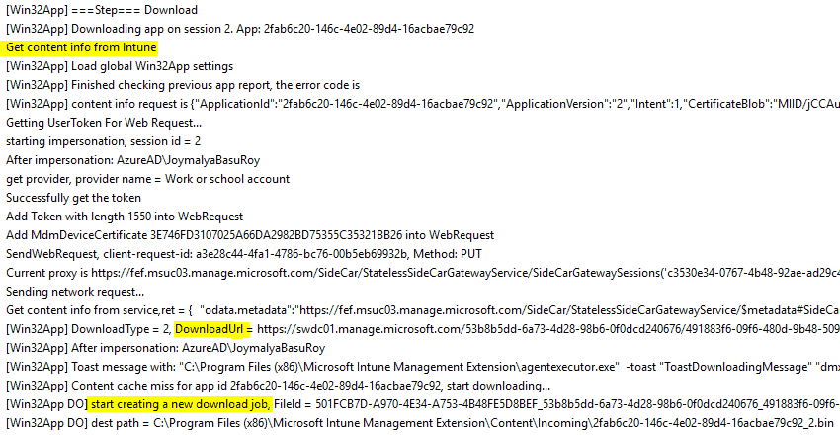
Task: Click the 'Content cache miss for app id' line
Action: point(278,386)
